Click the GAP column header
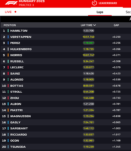131x151 pixels. tap(116, 25)
